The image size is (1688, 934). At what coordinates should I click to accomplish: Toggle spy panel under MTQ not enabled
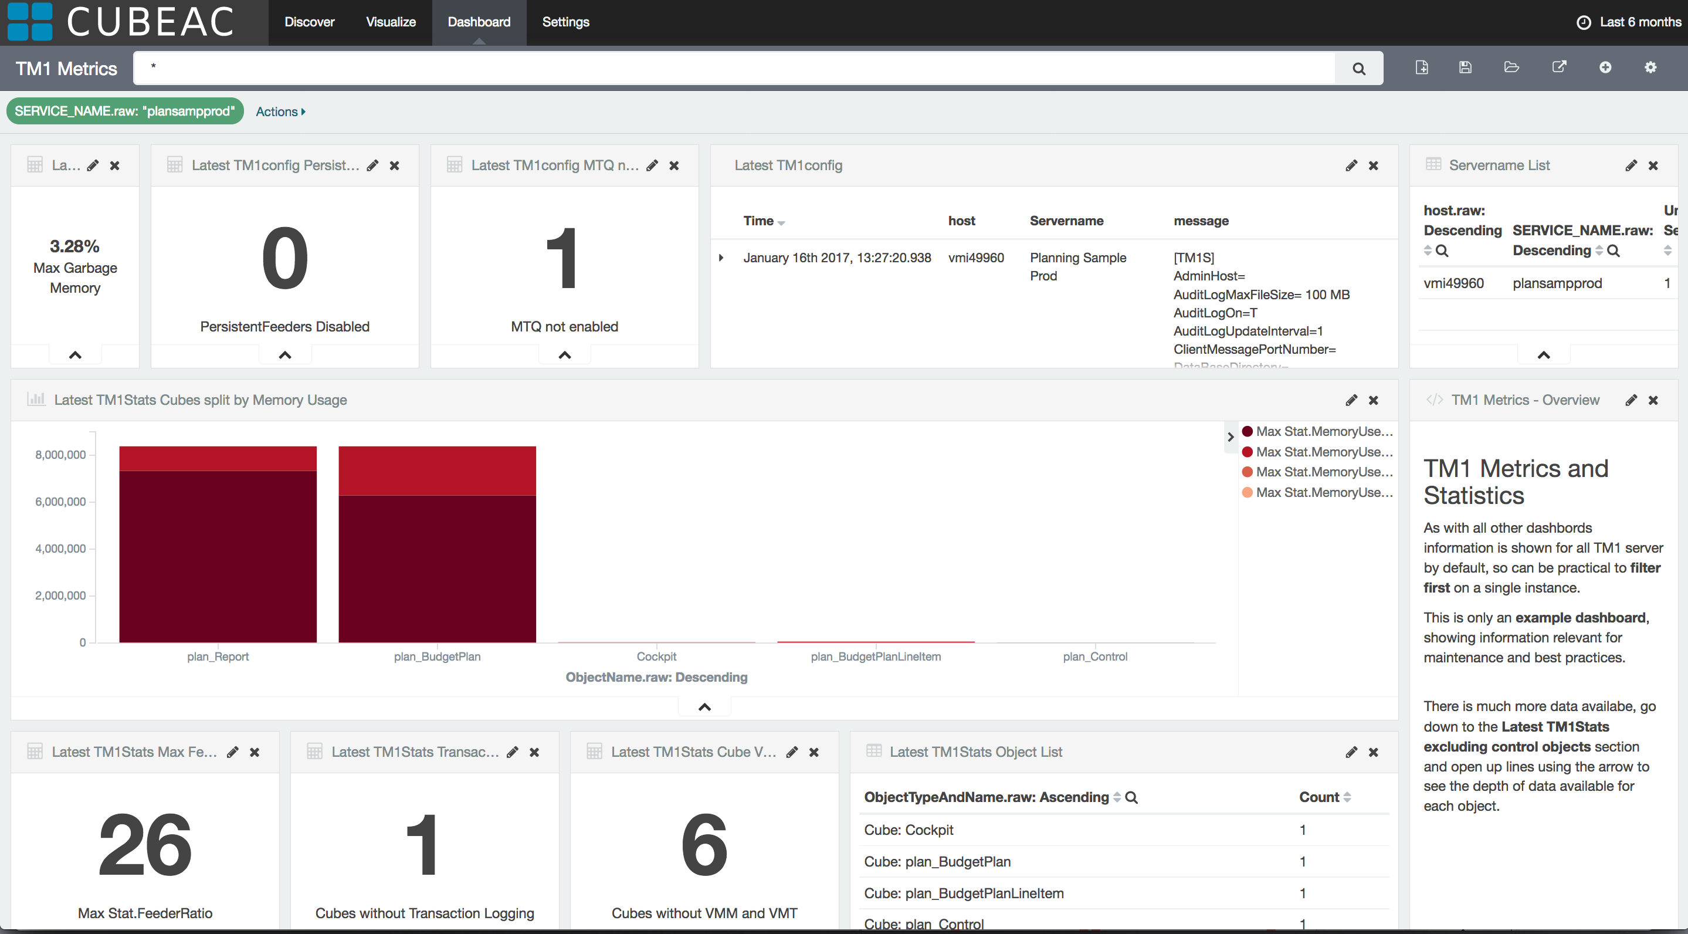(x=565, y=356)
